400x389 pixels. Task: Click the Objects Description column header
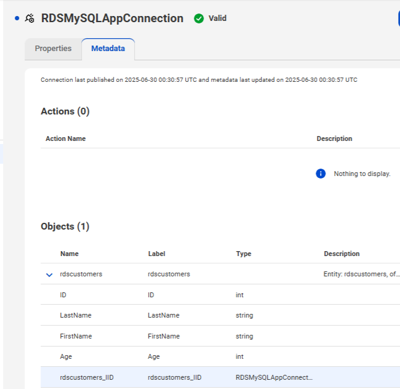[342, 254]
